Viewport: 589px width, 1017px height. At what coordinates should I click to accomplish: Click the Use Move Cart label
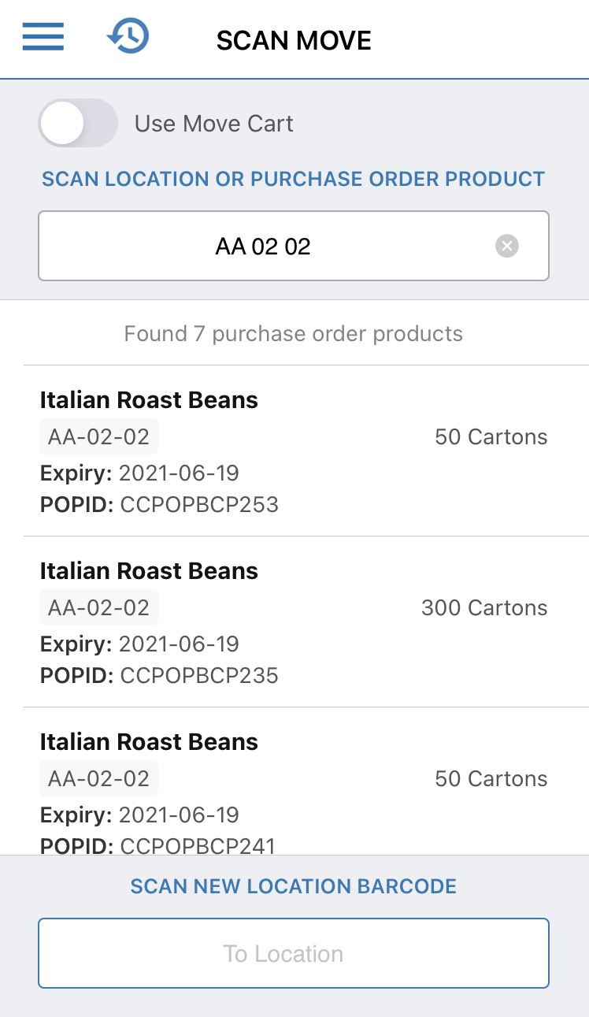pos(213,124)
